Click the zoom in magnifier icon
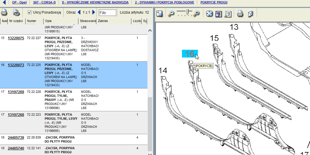Image resolution: width=310 pixels, height=155 pixels. click(x=196, y=14)
